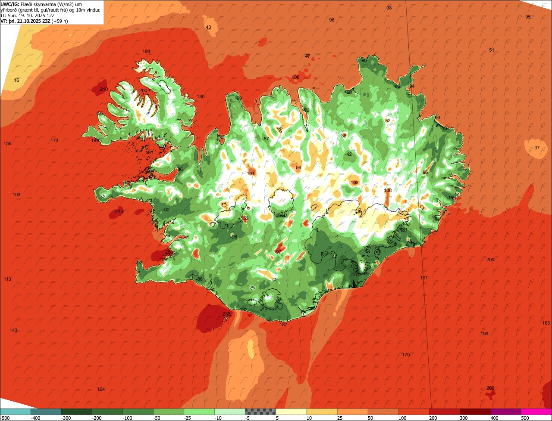Click the legend swatch between -10 and -5

click(x=230, y=412)
